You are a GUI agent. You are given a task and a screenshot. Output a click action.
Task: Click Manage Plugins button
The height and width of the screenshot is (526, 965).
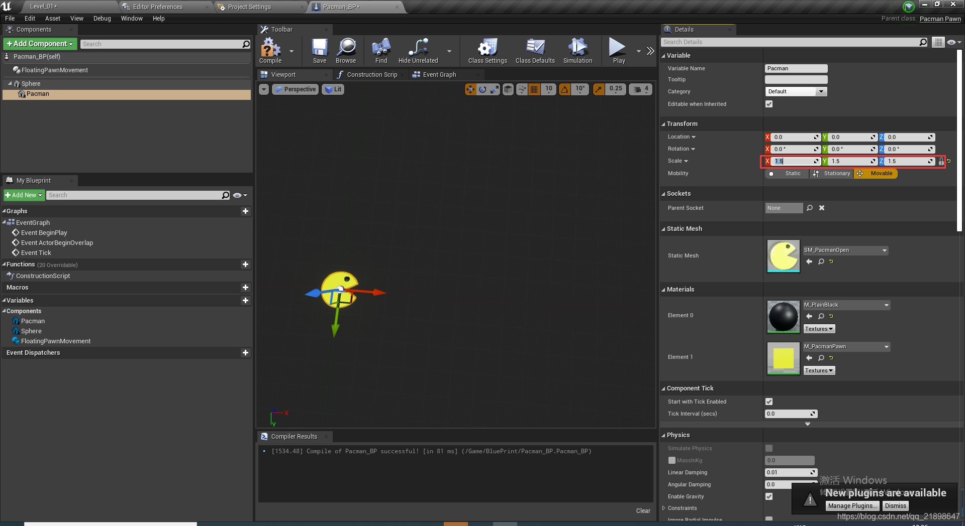click(x=852, y=506)
